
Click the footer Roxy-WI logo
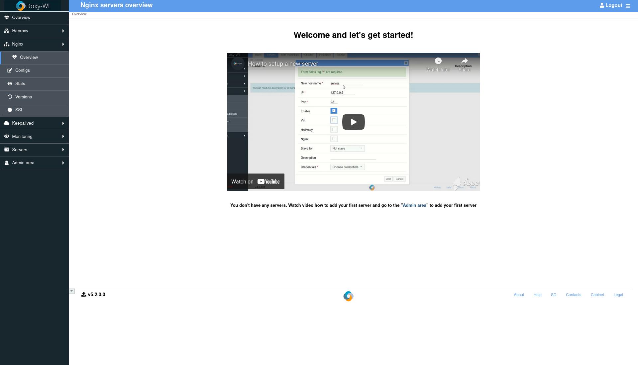[x=348, y=296]
